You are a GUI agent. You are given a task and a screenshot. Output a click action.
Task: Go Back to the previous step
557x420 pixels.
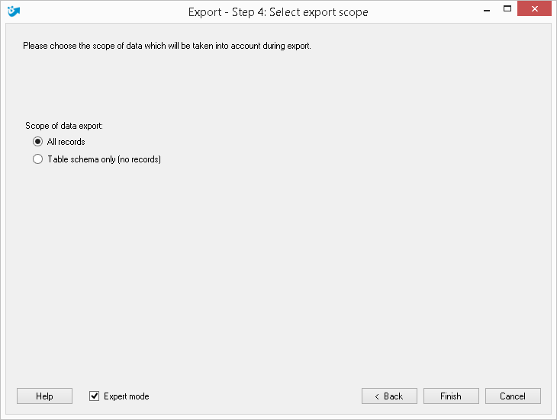coord(389,396)
